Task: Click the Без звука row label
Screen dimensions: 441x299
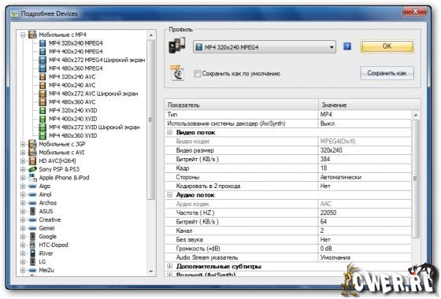Action: 189,239
